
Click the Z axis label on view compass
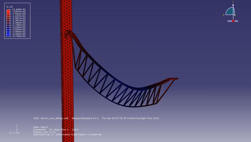click(224, 15)
